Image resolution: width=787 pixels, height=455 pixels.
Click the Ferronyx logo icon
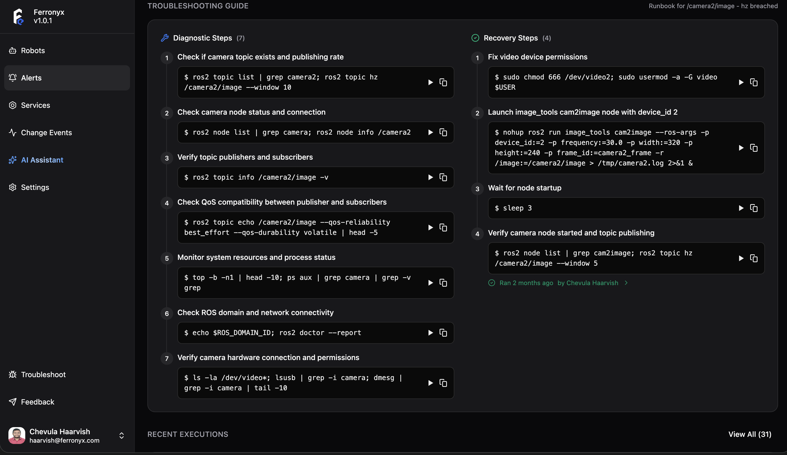[18, 16]
